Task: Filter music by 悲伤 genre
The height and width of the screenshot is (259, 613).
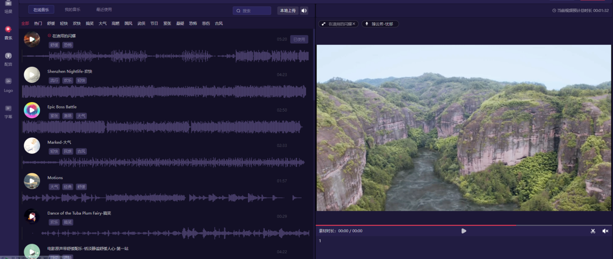Action: (x=206, y=23)
